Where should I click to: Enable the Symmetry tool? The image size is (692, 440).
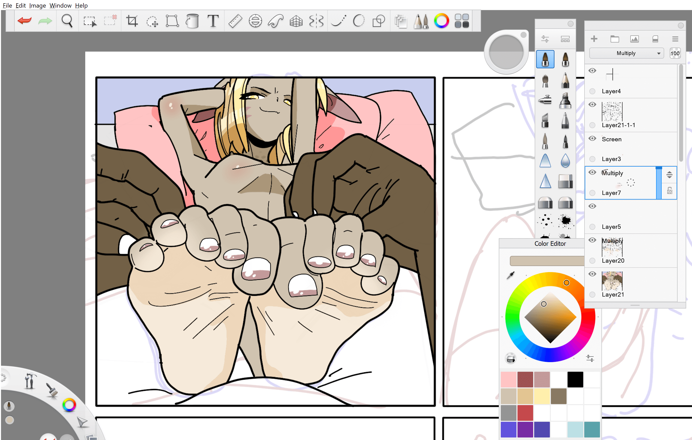pyautogui.click(x=316, y=21)
